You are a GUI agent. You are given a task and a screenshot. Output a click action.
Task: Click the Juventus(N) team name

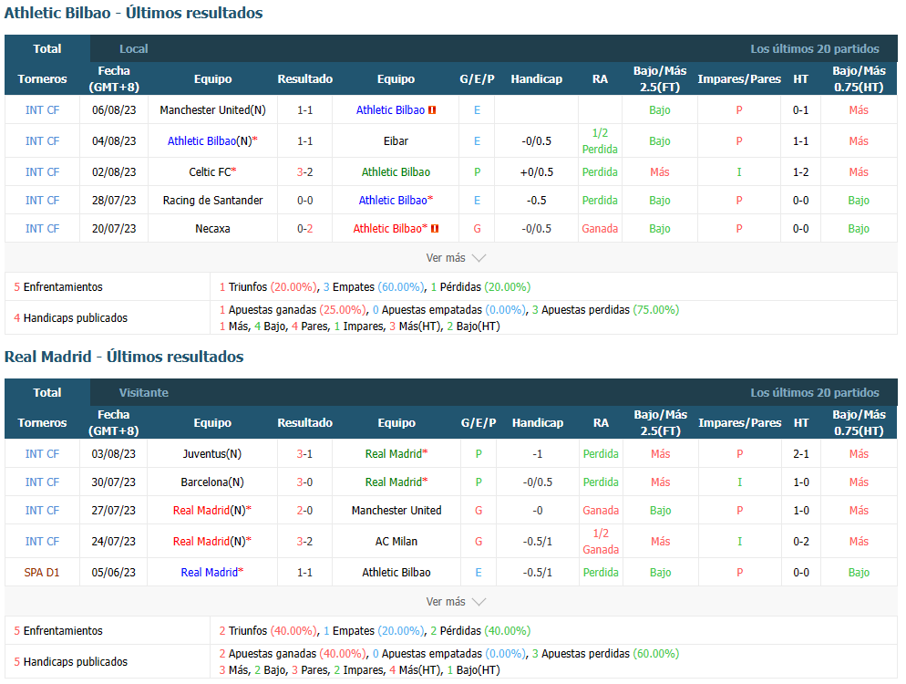click(x=212, y=454)
